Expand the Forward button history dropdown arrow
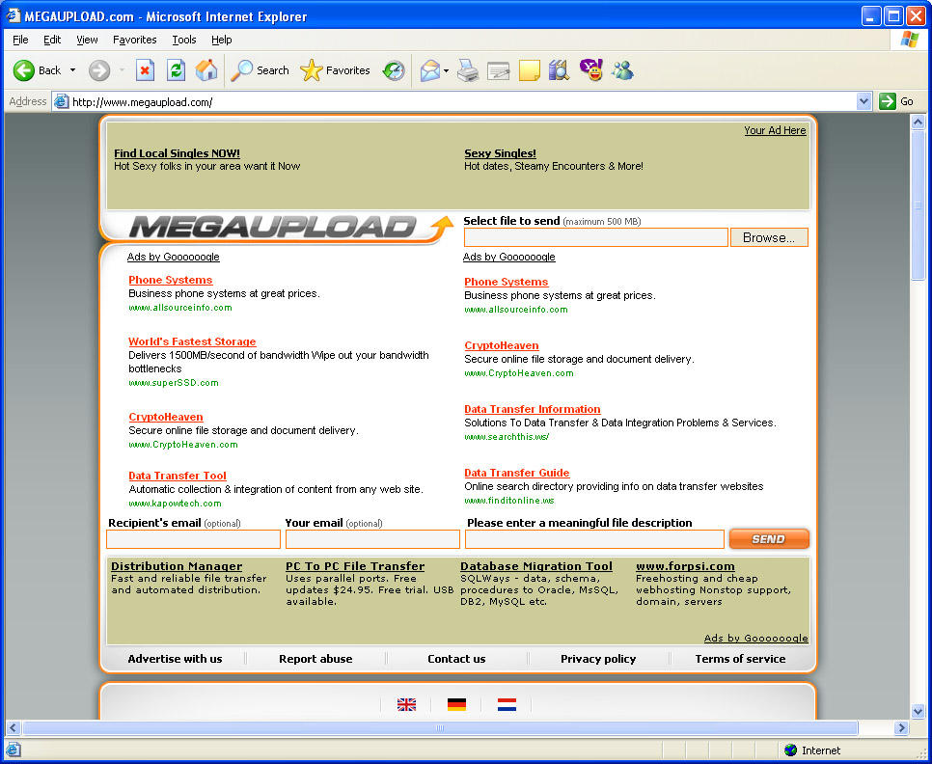 122,70
